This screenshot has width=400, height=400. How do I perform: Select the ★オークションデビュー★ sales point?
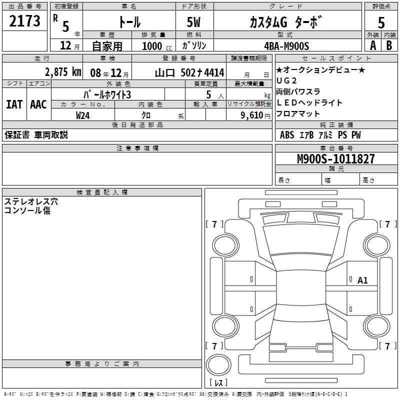(x=320, y=69)
